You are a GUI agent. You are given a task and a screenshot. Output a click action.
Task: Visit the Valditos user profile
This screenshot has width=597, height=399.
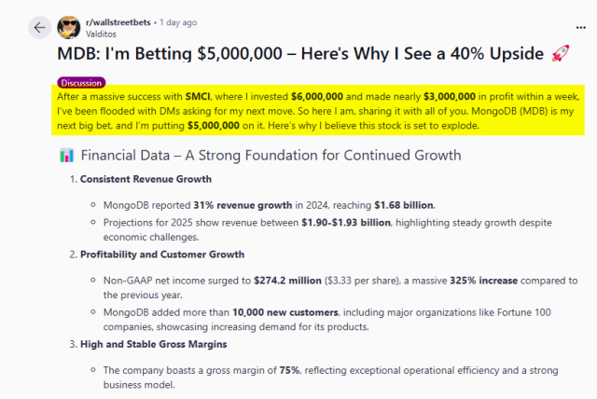point(103,32)
